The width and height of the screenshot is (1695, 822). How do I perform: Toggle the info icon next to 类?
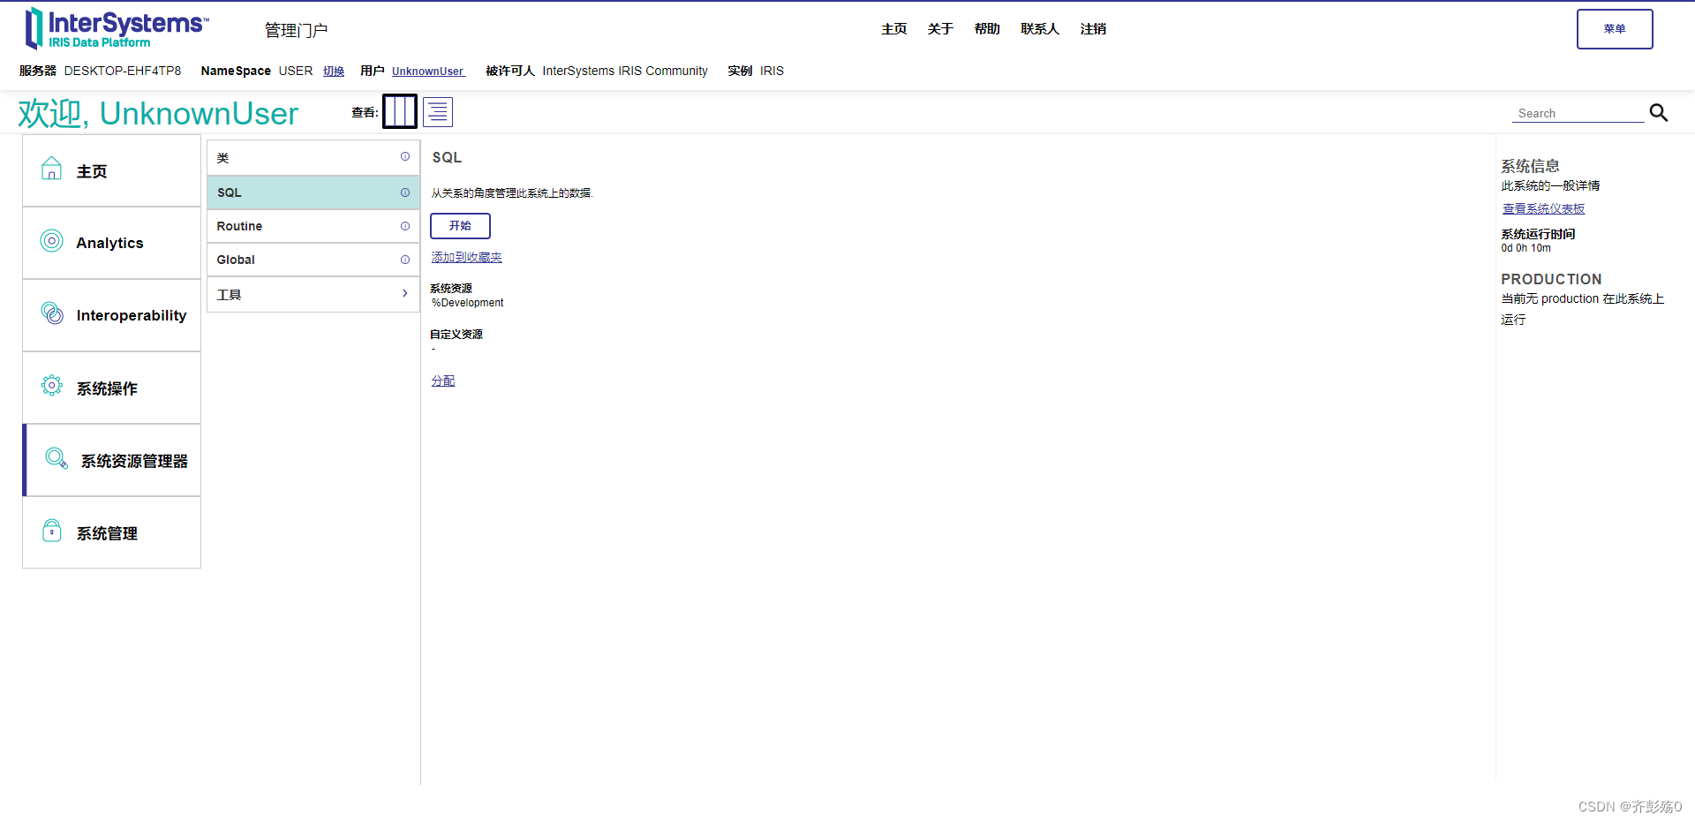pos(405,157)
